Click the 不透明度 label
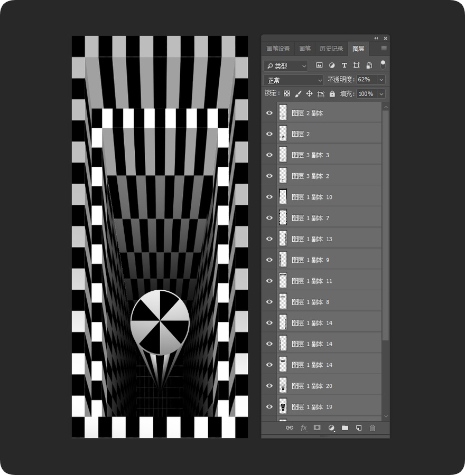 [341, 79]
